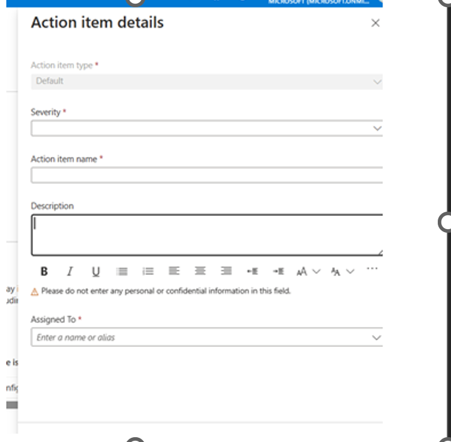The height and width of the screenshot is (442, 451).
Task: Underline text in description editor
Action: point(96,271)
